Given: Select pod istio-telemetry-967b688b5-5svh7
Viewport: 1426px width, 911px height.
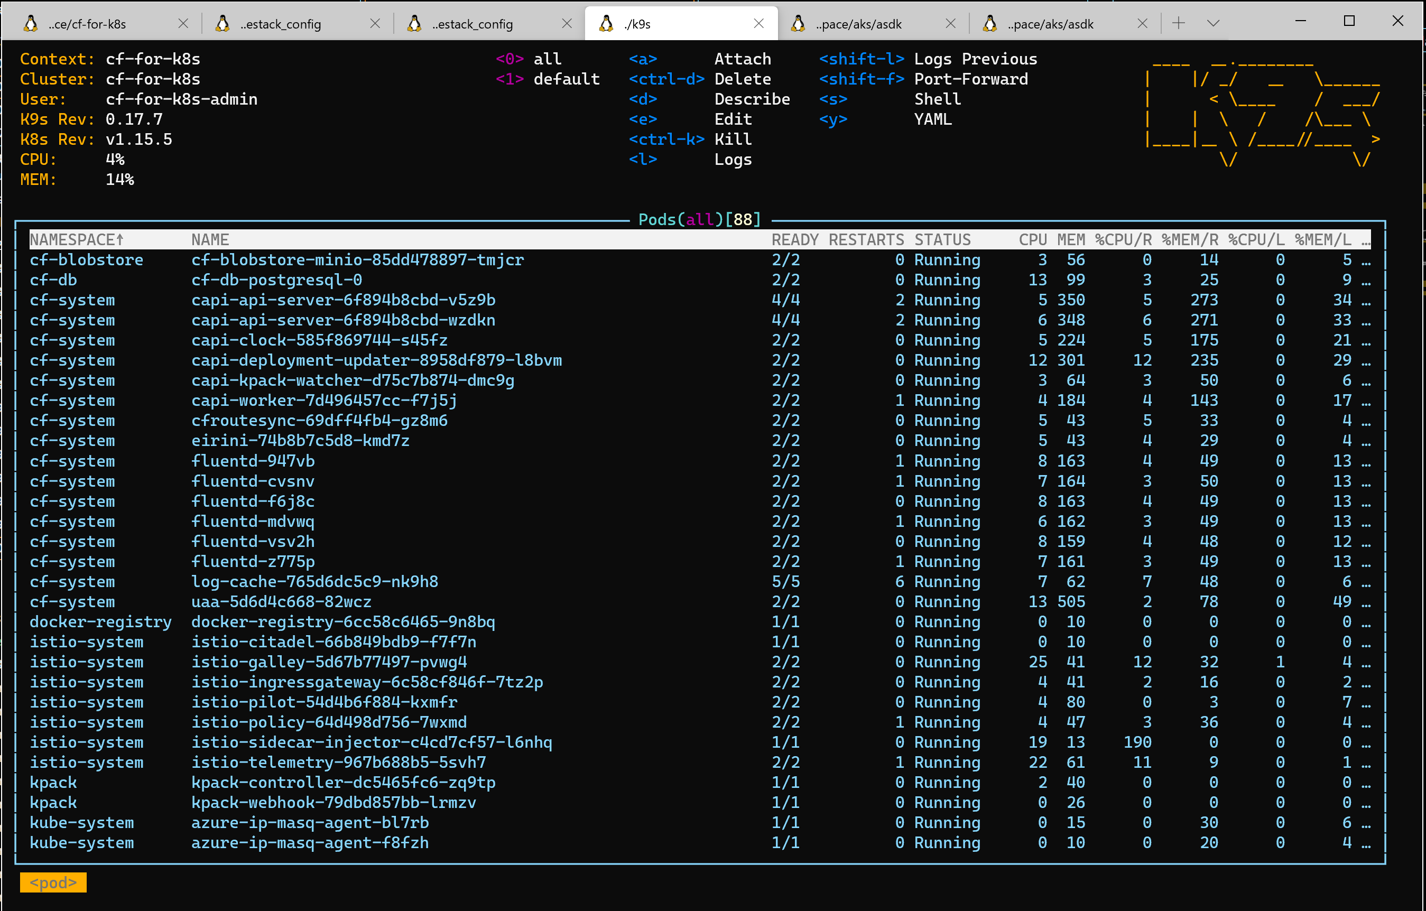Looking at the screenshot, I should coord(700,763).
